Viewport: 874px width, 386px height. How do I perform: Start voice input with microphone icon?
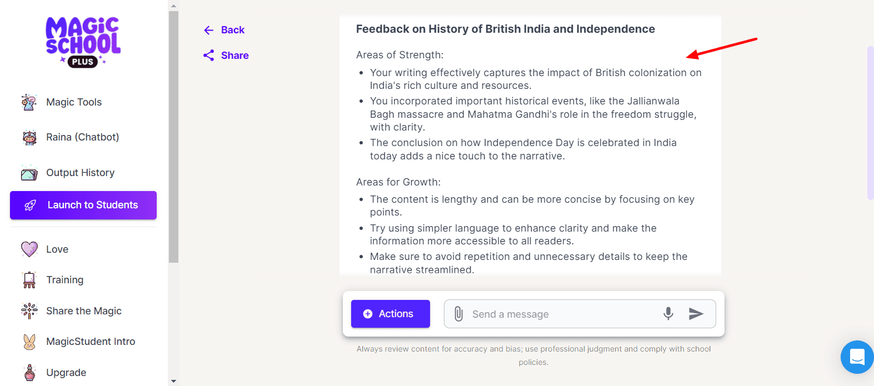(x=668, y=314)
